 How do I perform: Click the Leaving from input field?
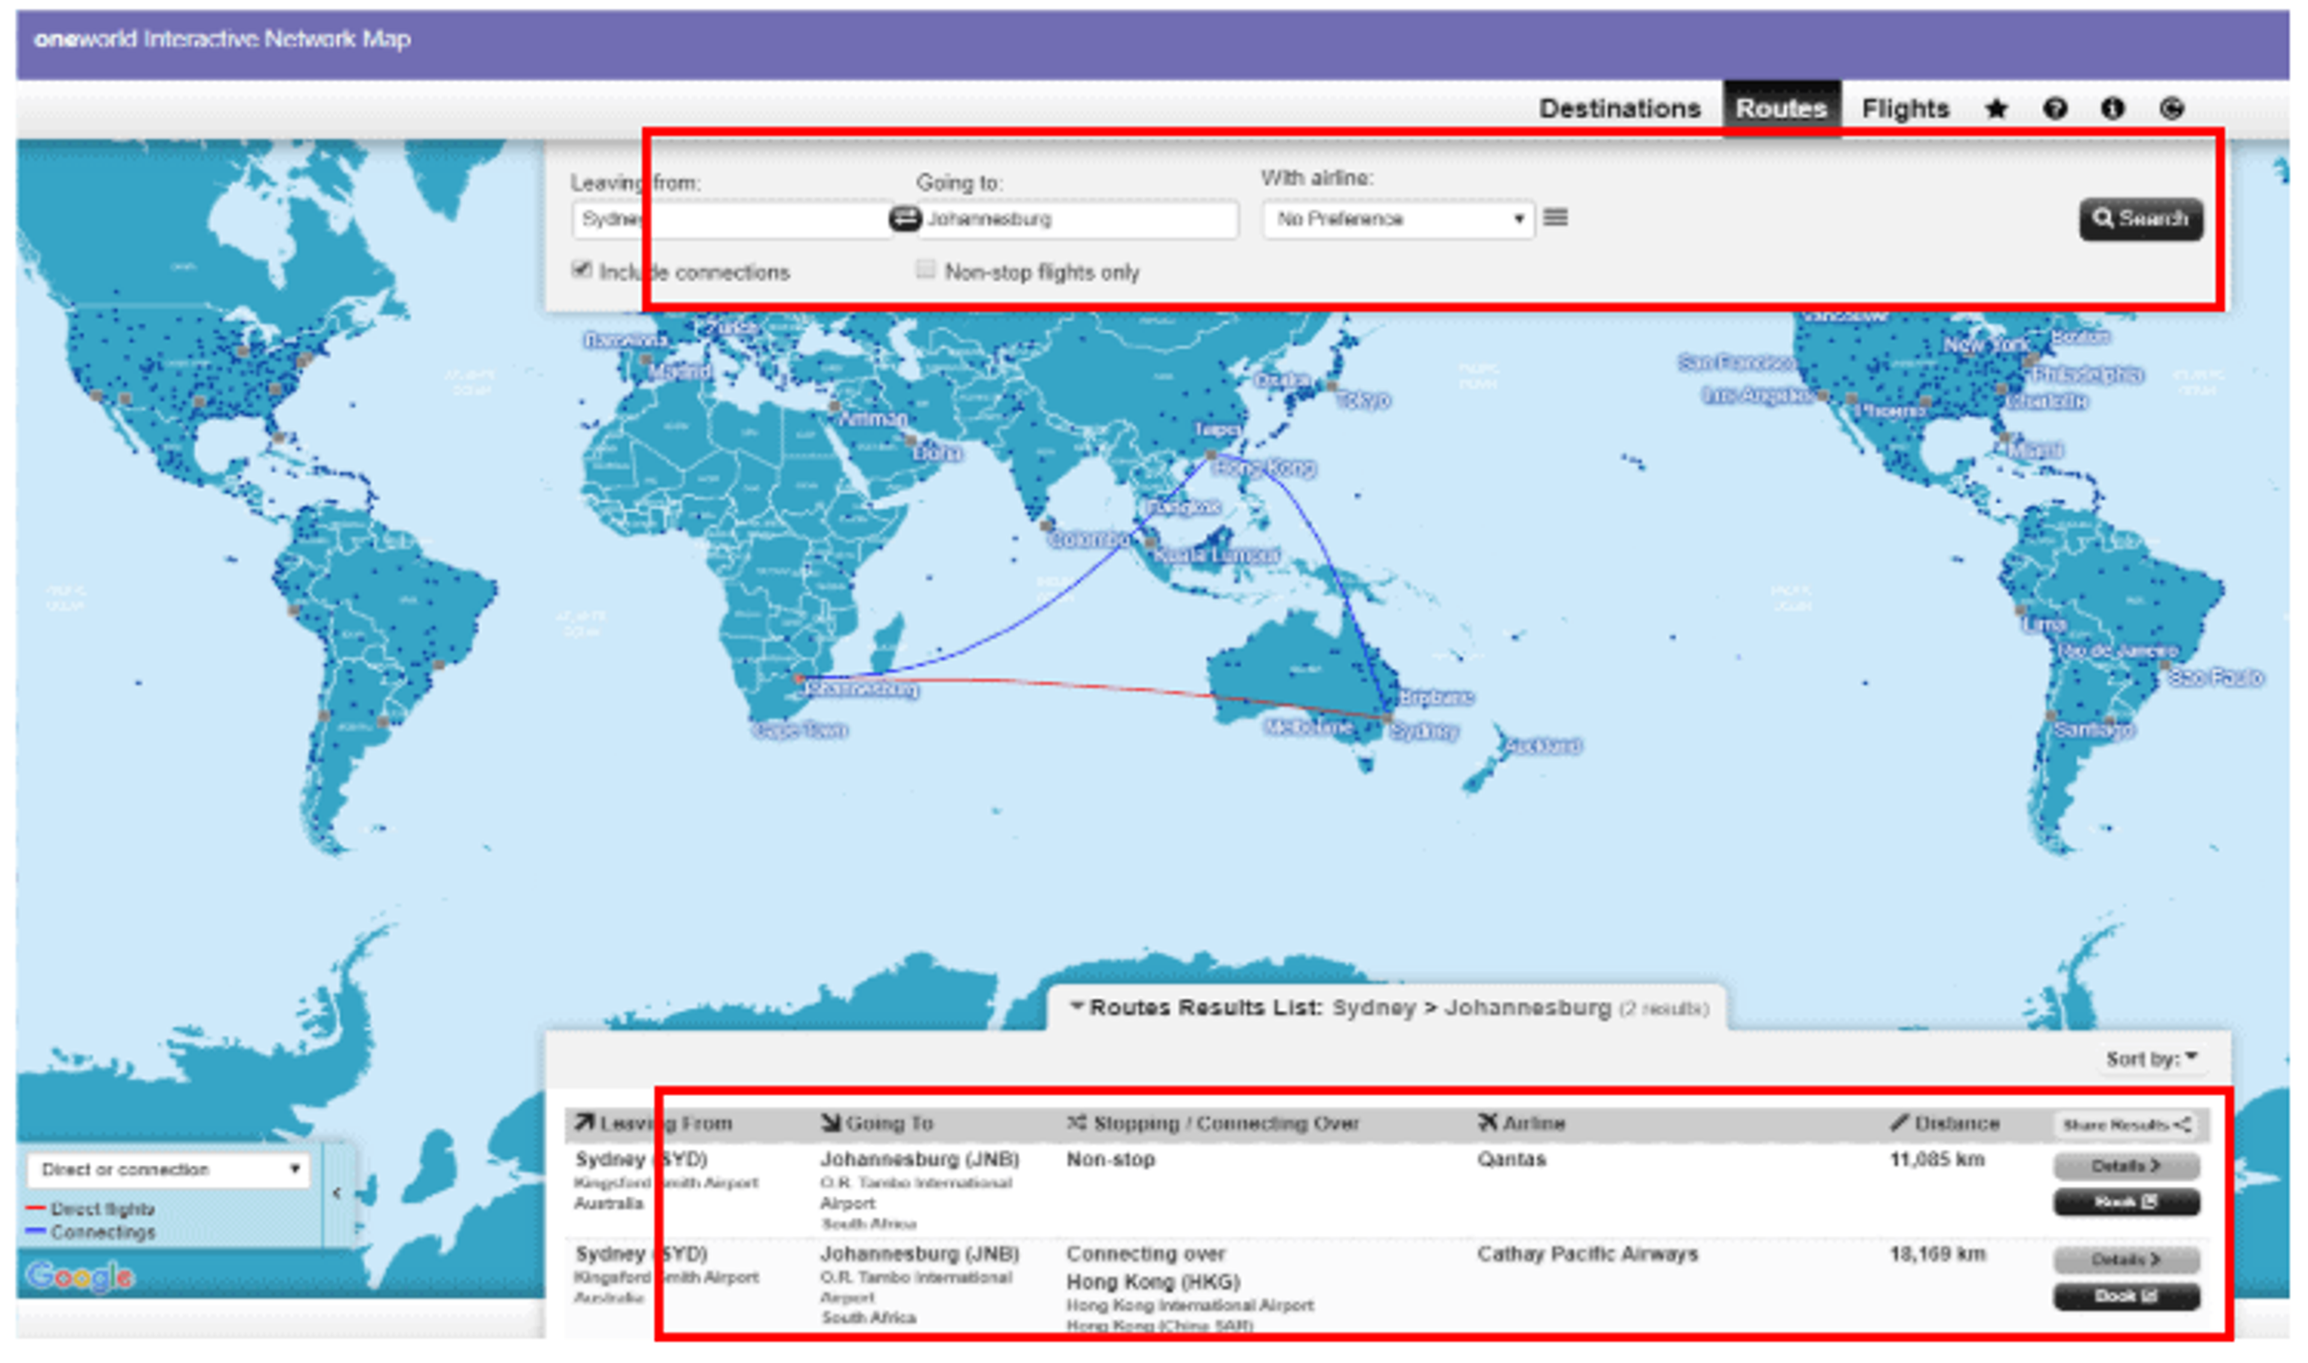click(732, 219)
